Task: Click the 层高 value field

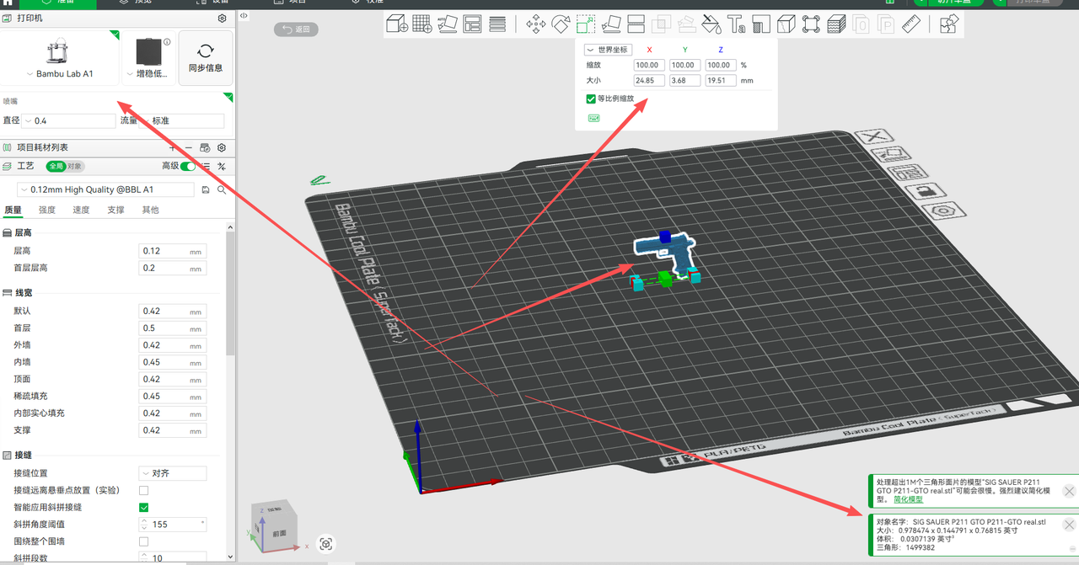Action: [x=172, y=251]
